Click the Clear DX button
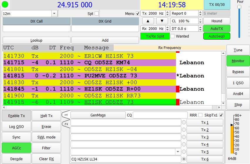This screenshot has width=250, height=164. click(x=46, y=159)
